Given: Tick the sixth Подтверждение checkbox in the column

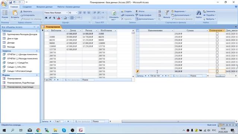Looking at the screenshot, I should (x=217, y=50).
